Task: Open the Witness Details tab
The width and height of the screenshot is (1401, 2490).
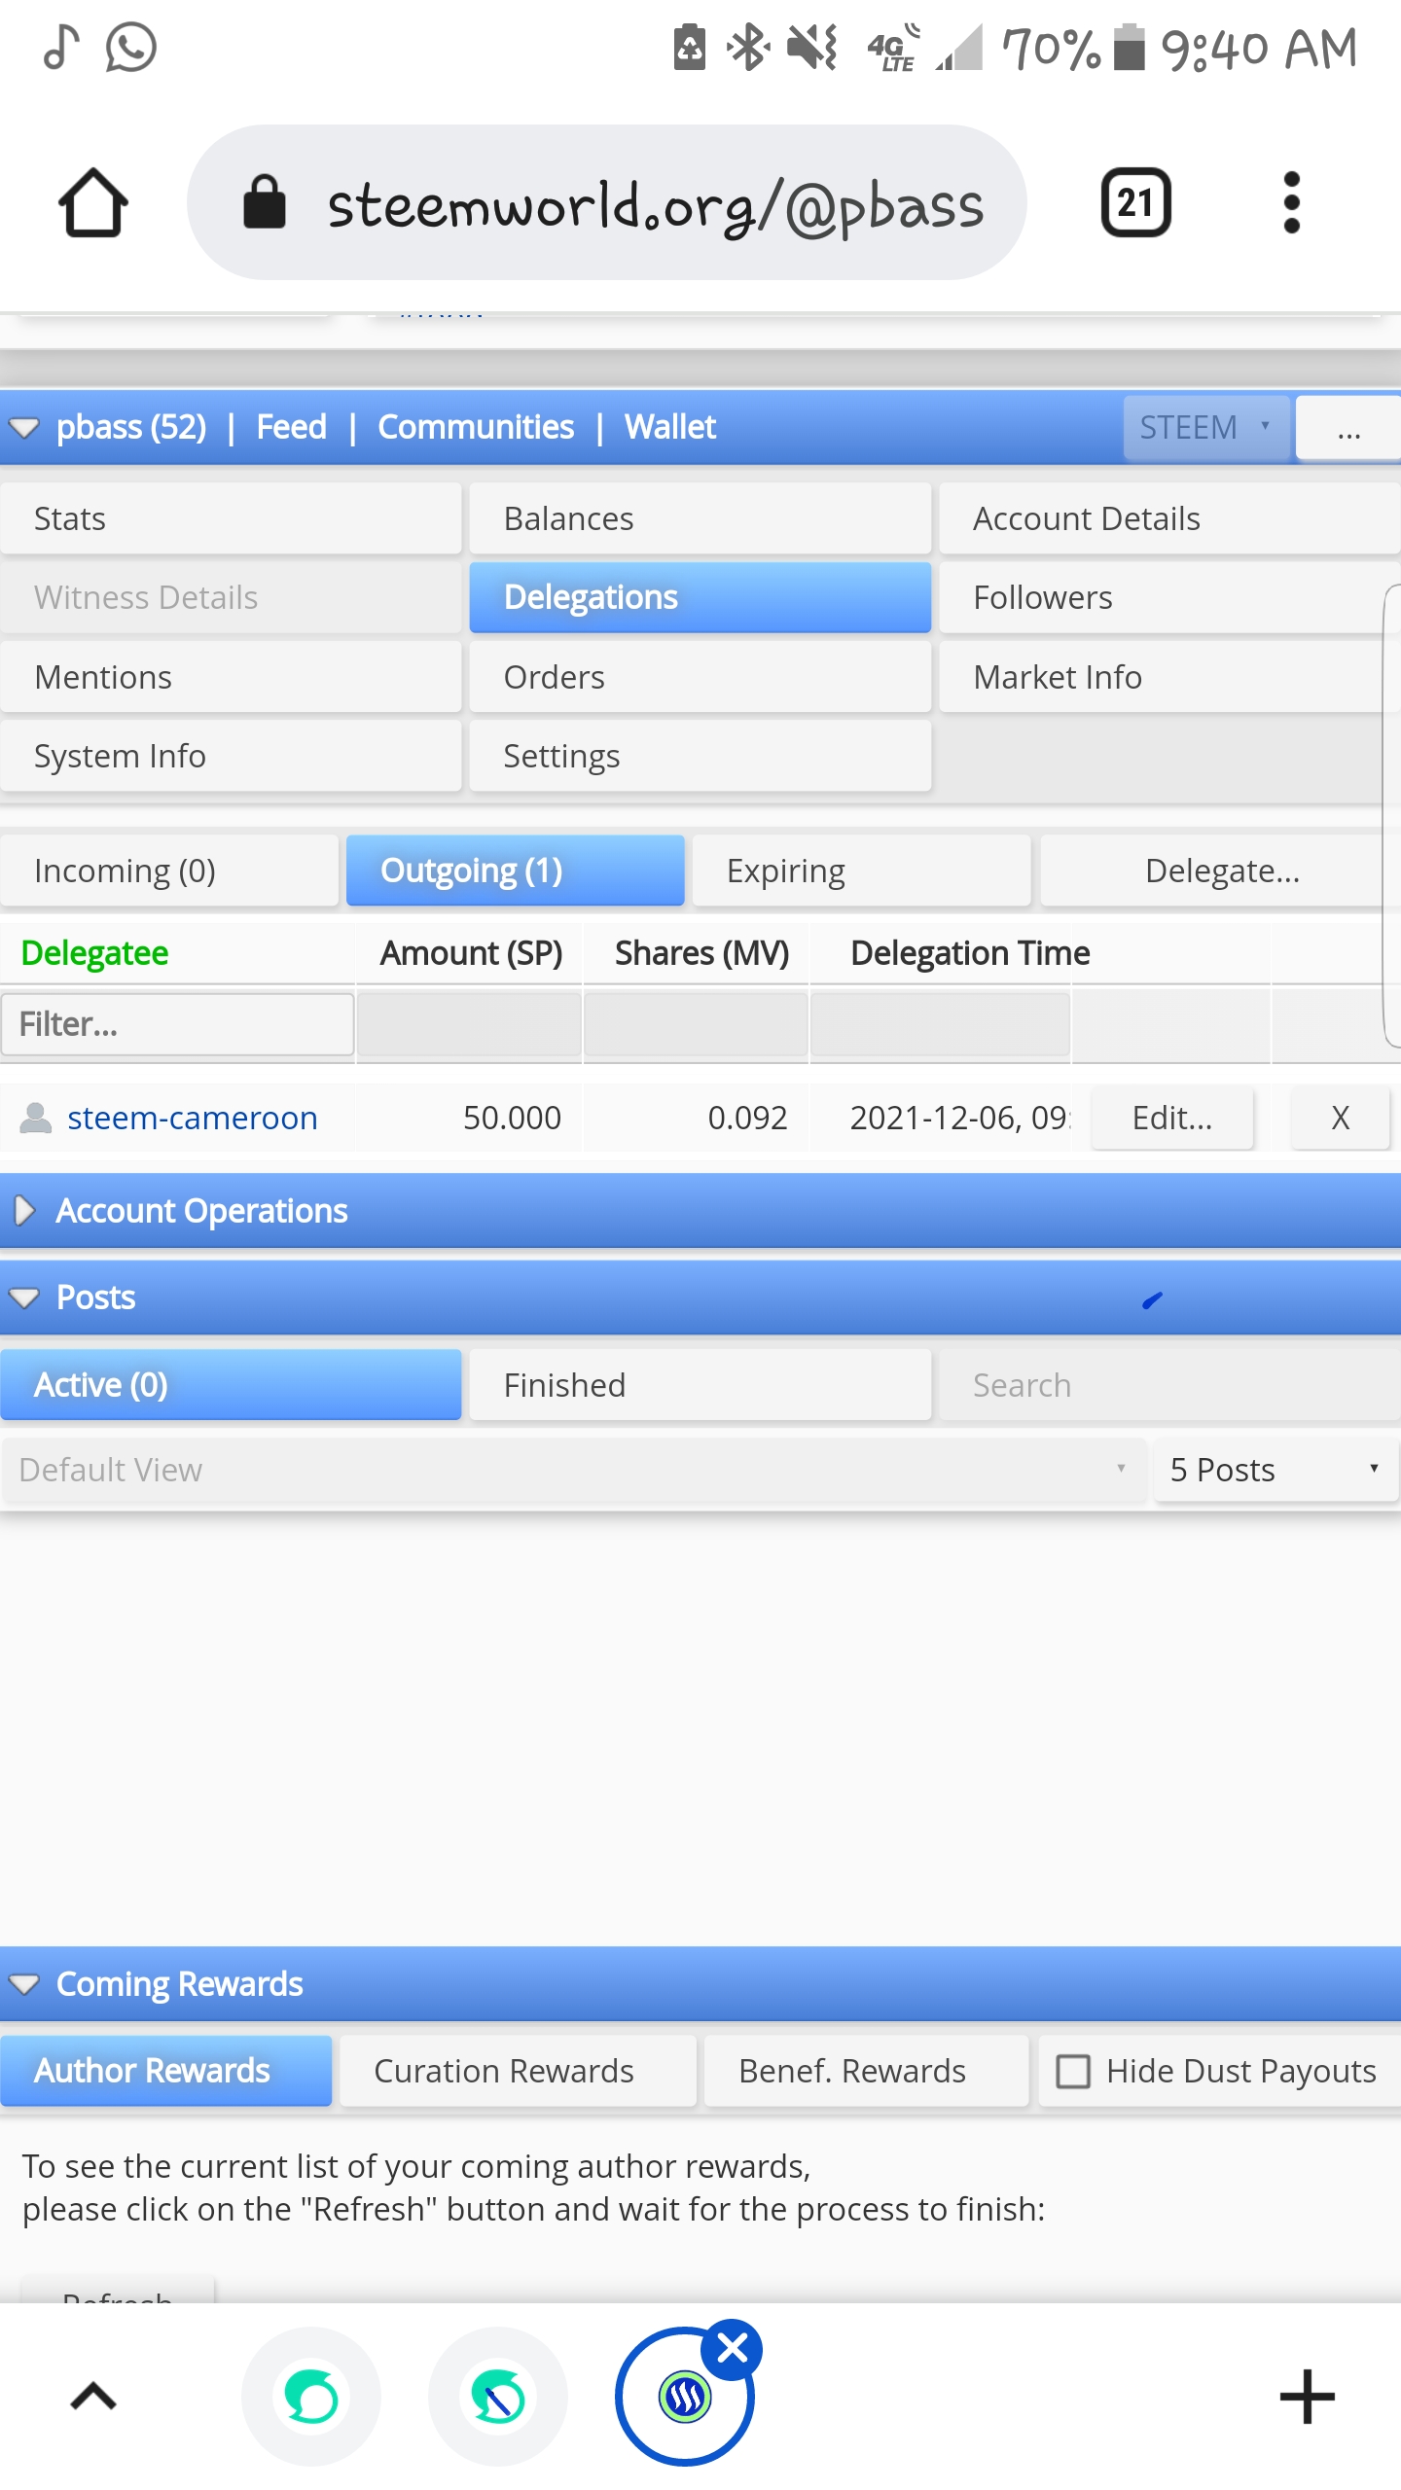Action: click(232, 597)
